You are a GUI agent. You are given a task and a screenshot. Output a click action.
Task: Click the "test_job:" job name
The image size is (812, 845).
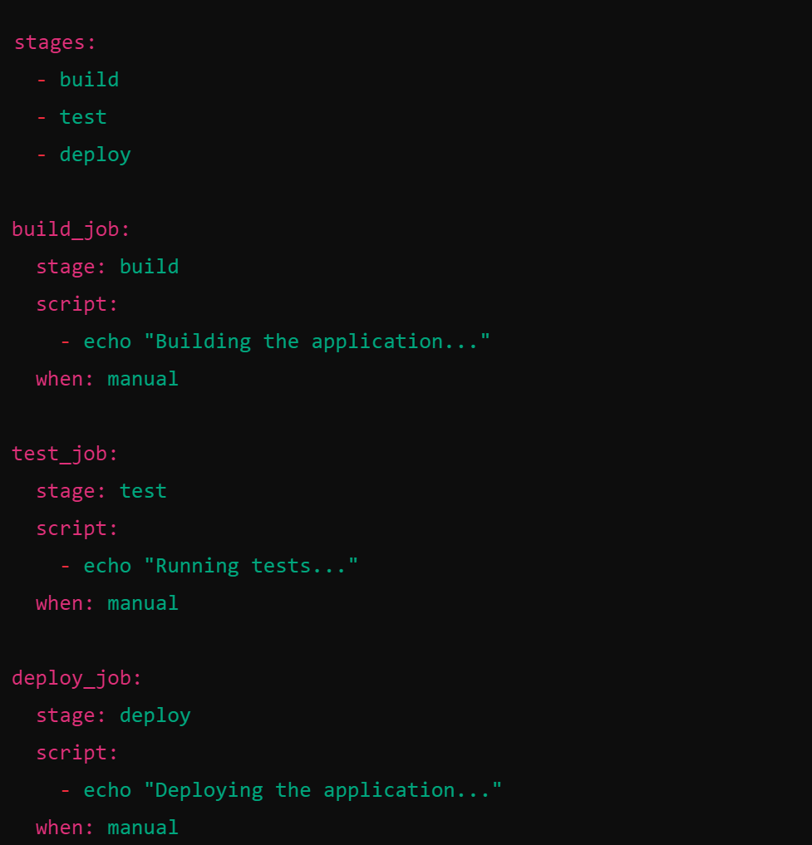click(x=66, y=454)
